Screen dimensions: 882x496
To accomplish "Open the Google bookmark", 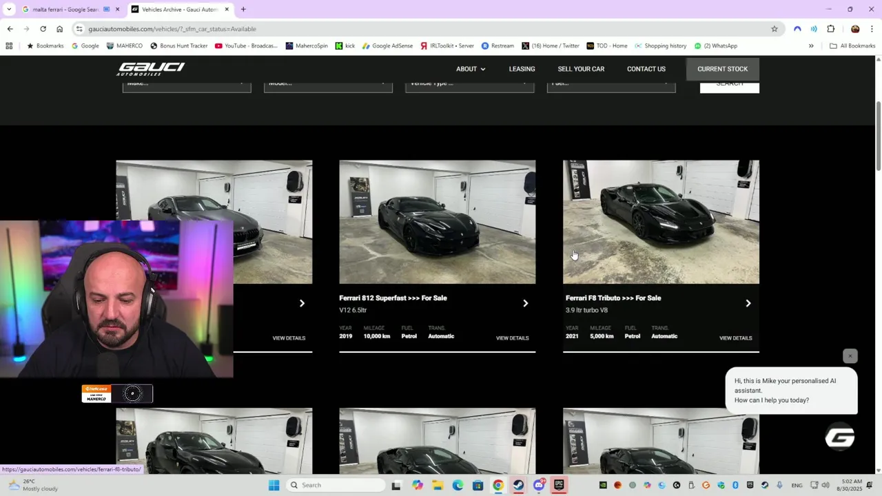I will click(85, 46).
